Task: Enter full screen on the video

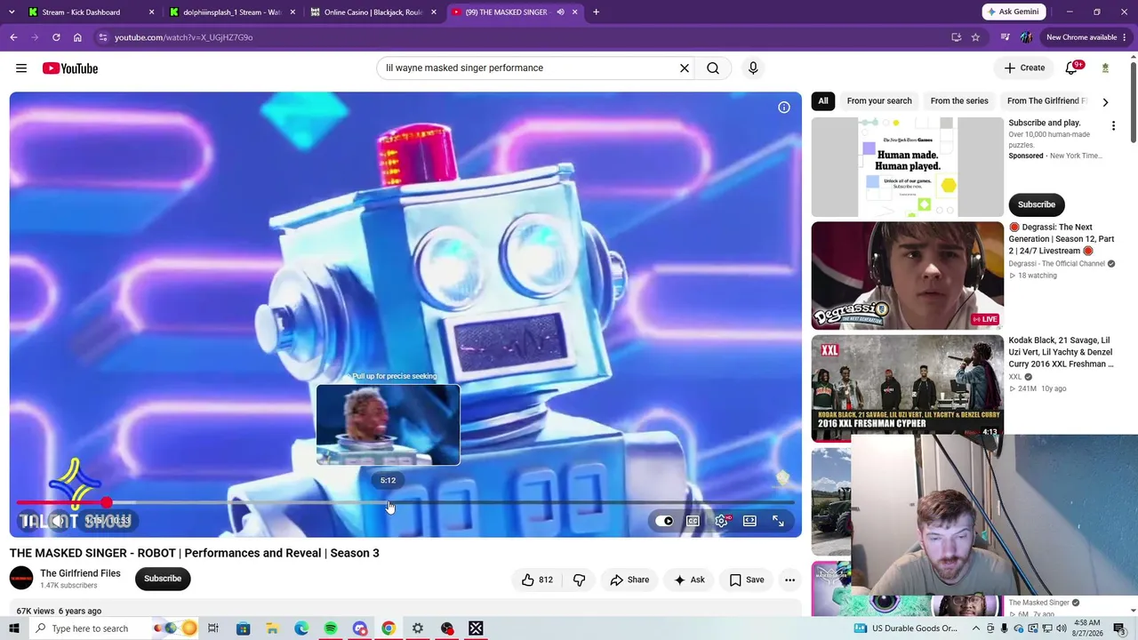Action: [778, 521]
